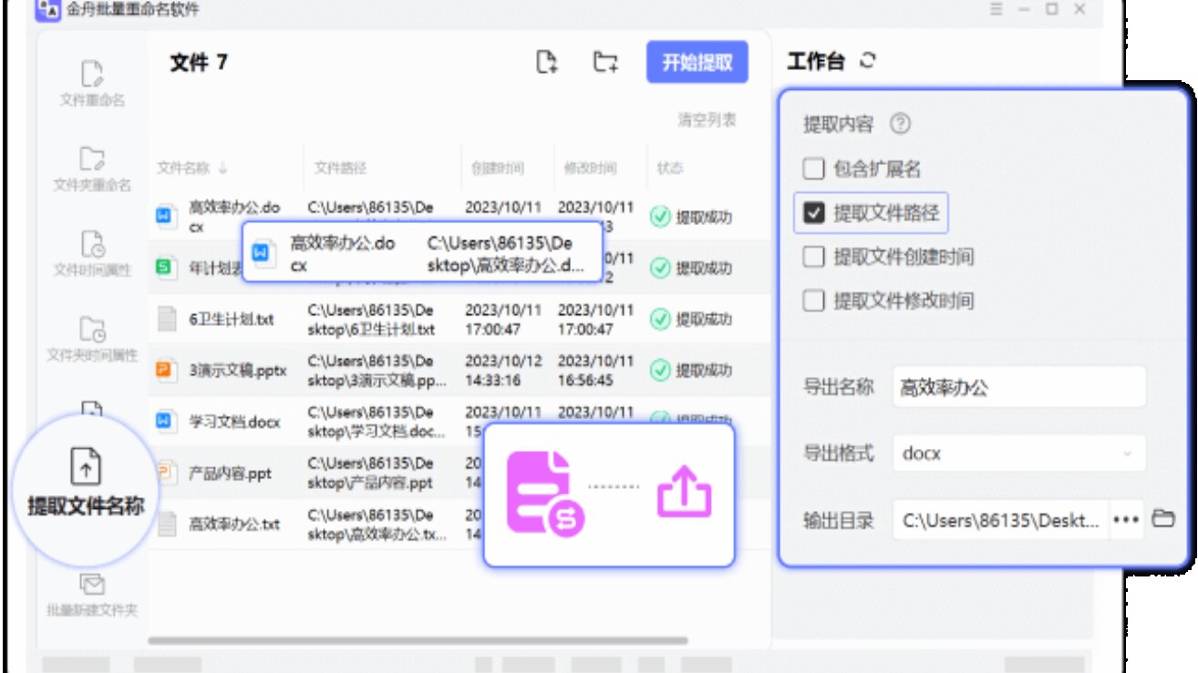This screenshot has width=1198, height=673.
Task: Refresh the workbench with the reload icon
Action: 868,61
